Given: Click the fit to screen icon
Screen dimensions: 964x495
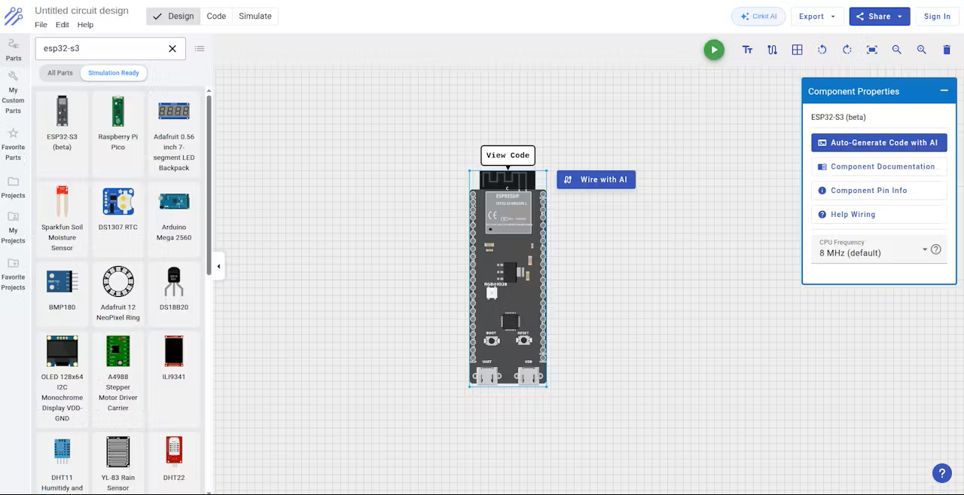Looking at the screenshot, I should (x=871, y=50).
